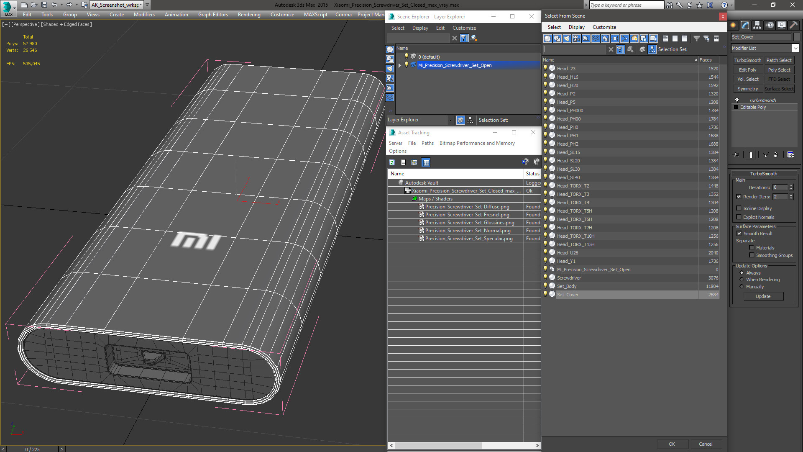Toggle display cameras filter in Select From Scene

(576, 39)
